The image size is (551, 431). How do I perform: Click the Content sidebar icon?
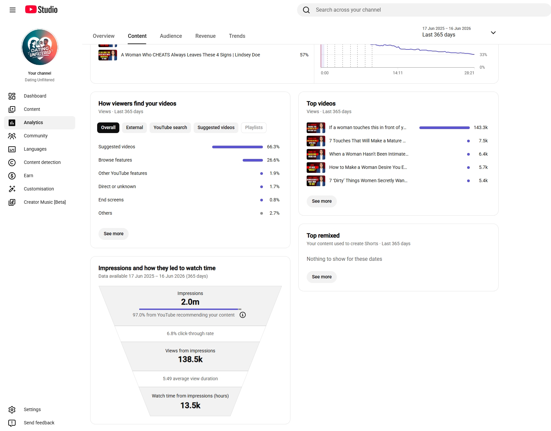12,109
